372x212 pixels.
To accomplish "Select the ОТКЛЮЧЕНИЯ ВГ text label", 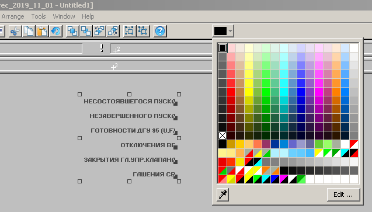I will 147,145.
